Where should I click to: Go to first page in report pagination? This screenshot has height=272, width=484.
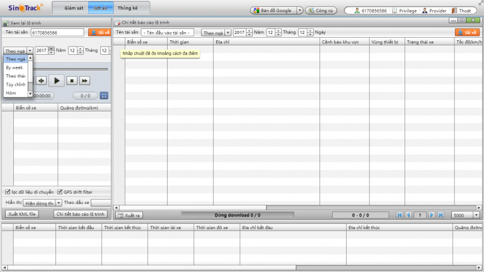[x=400, y=215]
